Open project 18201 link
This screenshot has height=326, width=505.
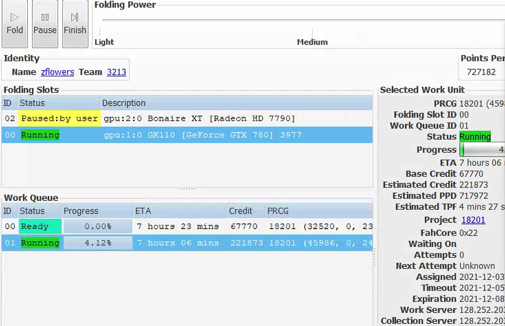coord(473,220)
